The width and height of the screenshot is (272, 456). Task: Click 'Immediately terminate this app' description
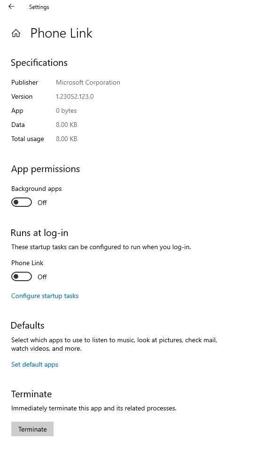[94, 409]
